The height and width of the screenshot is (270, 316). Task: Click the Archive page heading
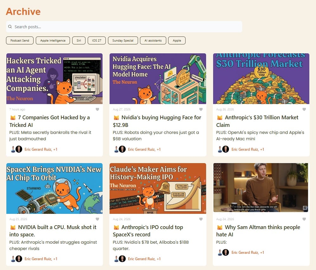[23, 11]
